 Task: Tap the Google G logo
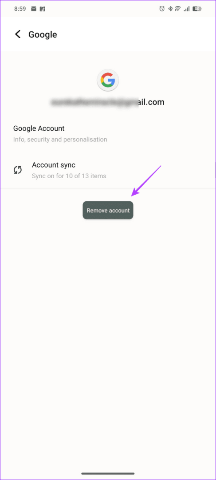click(x=108, y=81)
